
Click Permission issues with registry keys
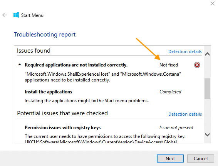(62, 128)
